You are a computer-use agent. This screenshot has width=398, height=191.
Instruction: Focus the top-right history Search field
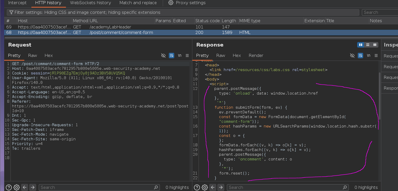pos(380,12)
